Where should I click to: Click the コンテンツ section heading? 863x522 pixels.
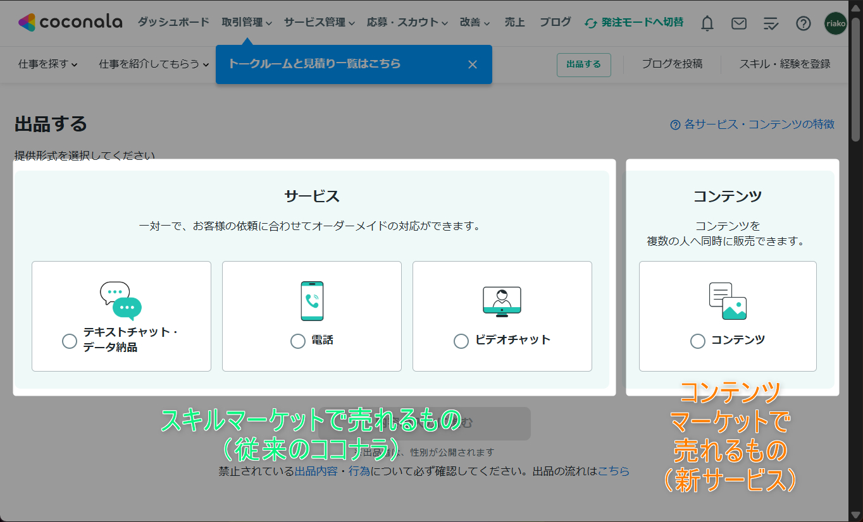coord(728,197)
